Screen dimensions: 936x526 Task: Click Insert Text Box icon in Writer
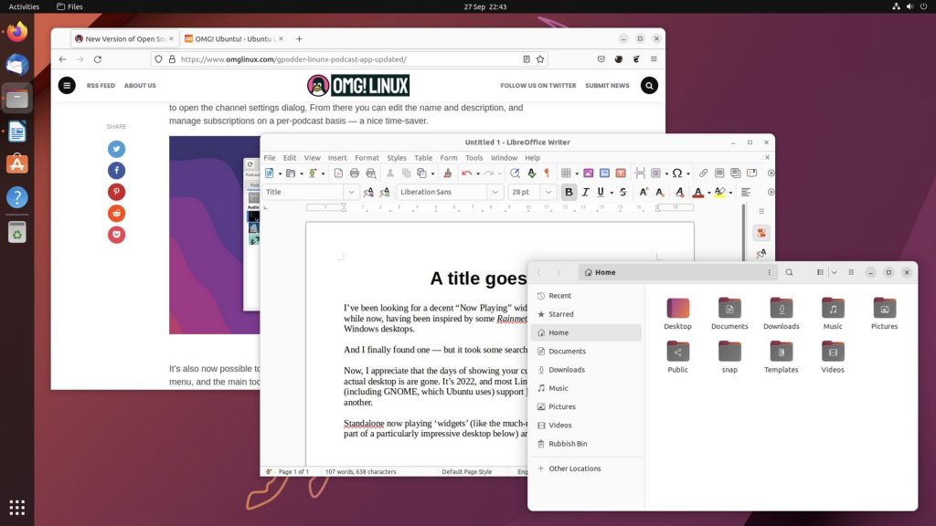[621, 174]
